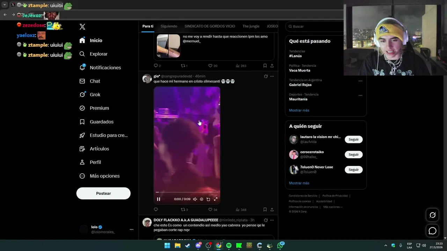This screenshot has width=447, height=251.
Task: Bookmark the top post with 263 views
Action: click(x=265, y=66)
